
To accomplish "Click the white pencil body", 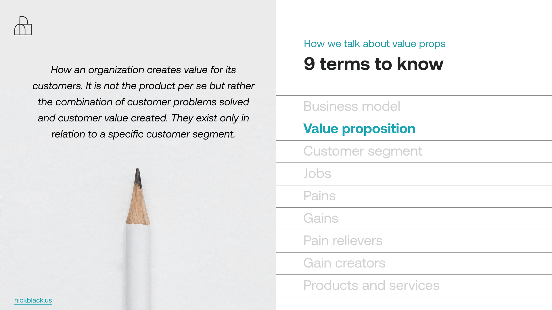I will [137, 267].
